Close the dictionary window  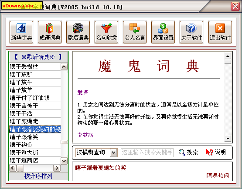pyautogui.click(x=235, y=7)
